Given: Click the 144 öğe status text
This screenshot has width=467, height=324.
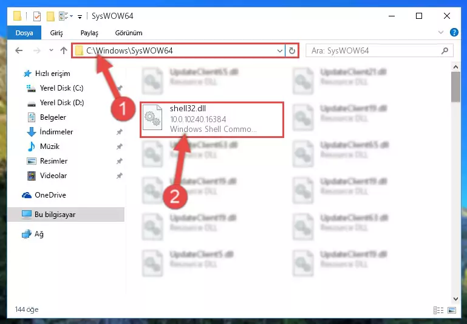Looking at the screenshot, I should 27,309.
